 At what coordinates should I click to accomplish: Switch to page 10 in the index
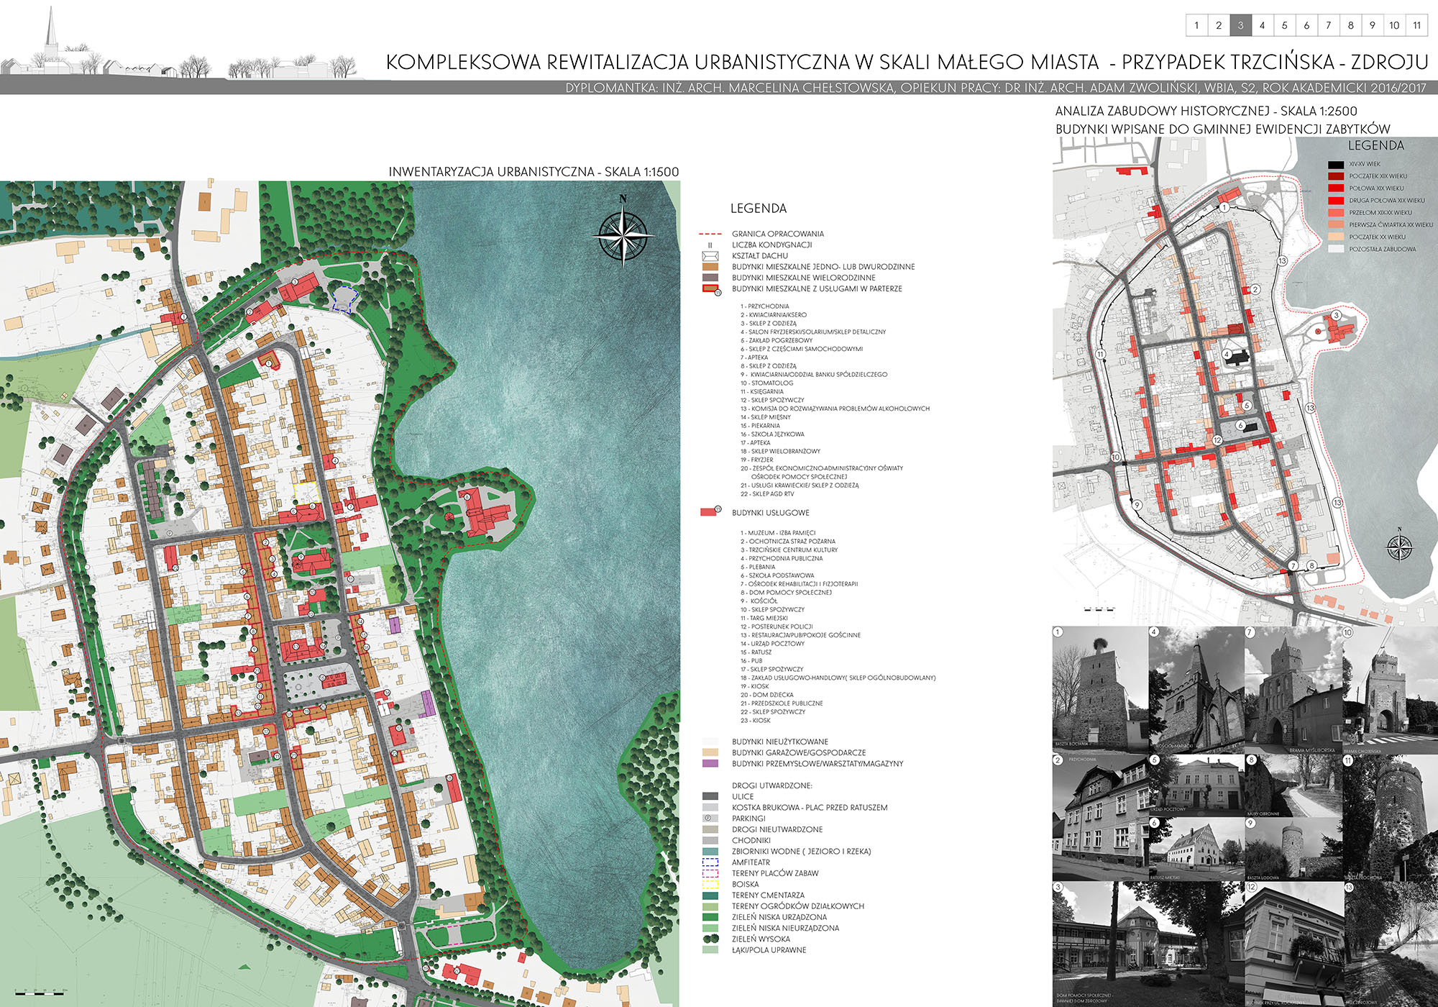[x=1394, y=25]
